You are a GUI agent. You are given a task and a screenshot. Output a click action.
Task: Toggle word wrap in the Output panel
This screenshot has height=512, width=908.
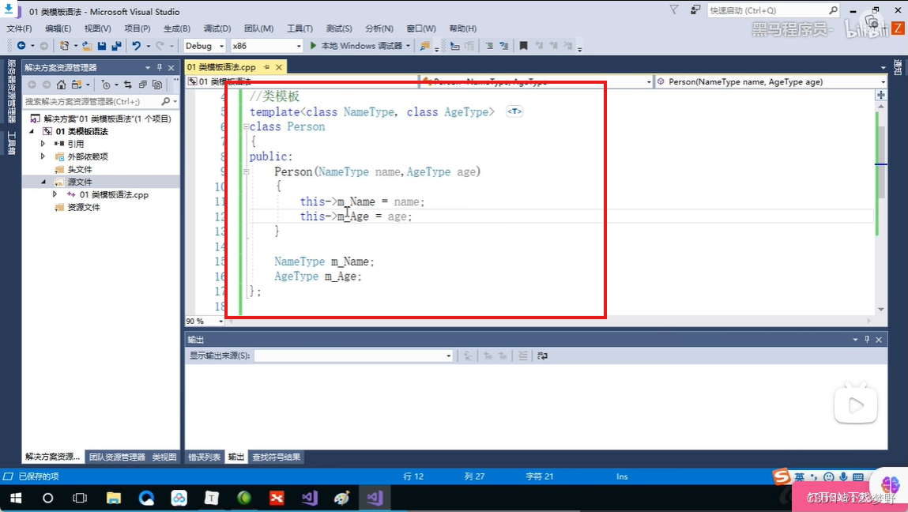[x=542, y=356]
